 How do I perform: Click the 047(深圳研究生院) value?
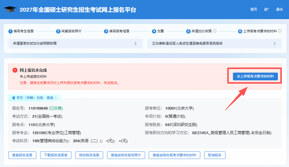click(x=181, y=125)
